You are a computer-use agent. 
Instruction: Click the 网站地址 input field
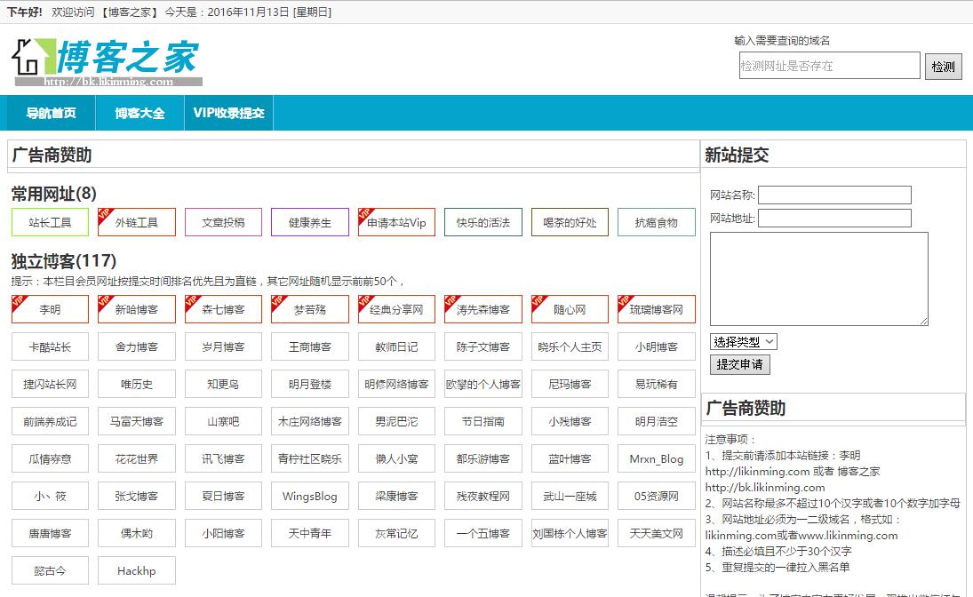834,219
